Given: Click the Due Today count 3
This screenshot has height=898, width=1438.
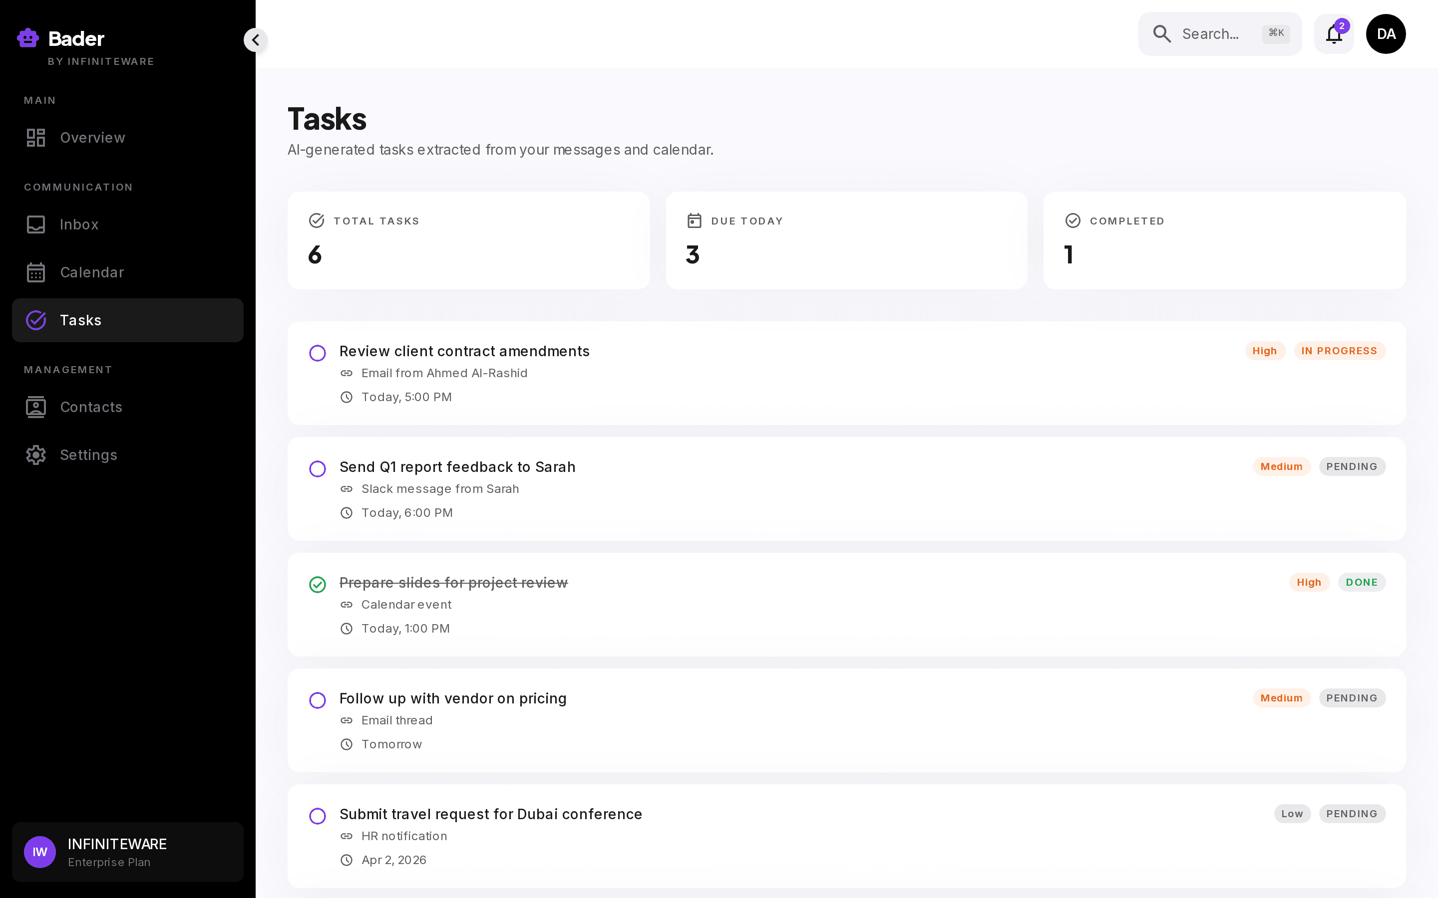Looking at the screenshot, I should (693, 255).
